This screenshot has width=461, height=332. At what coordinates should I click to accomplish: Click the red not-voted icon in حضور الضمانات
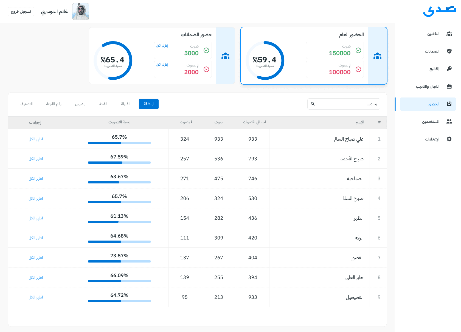pos(206,69)
